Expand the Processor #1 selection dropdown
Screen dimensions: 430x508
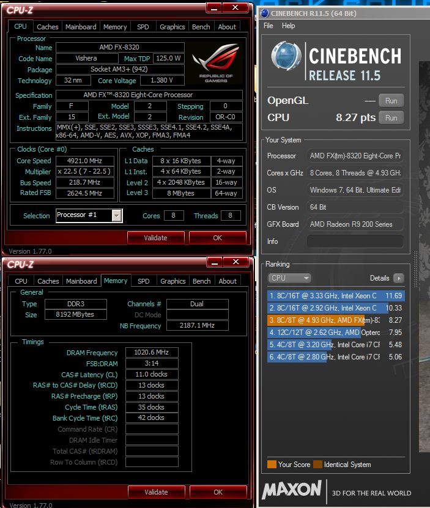point(116,215)
